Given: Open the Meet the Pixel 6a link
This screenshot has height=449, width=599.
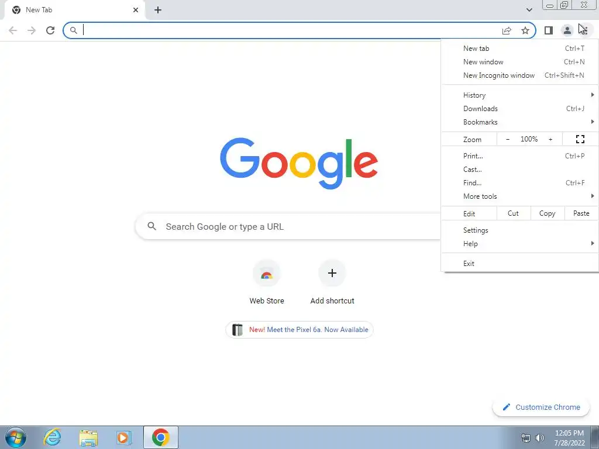Looking at the screenshot, I should 318,330.
